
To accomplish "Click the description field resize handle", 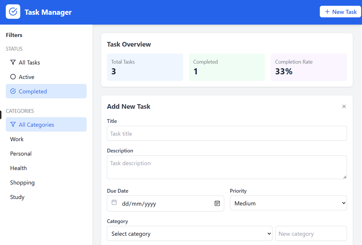I will point(345,177).
